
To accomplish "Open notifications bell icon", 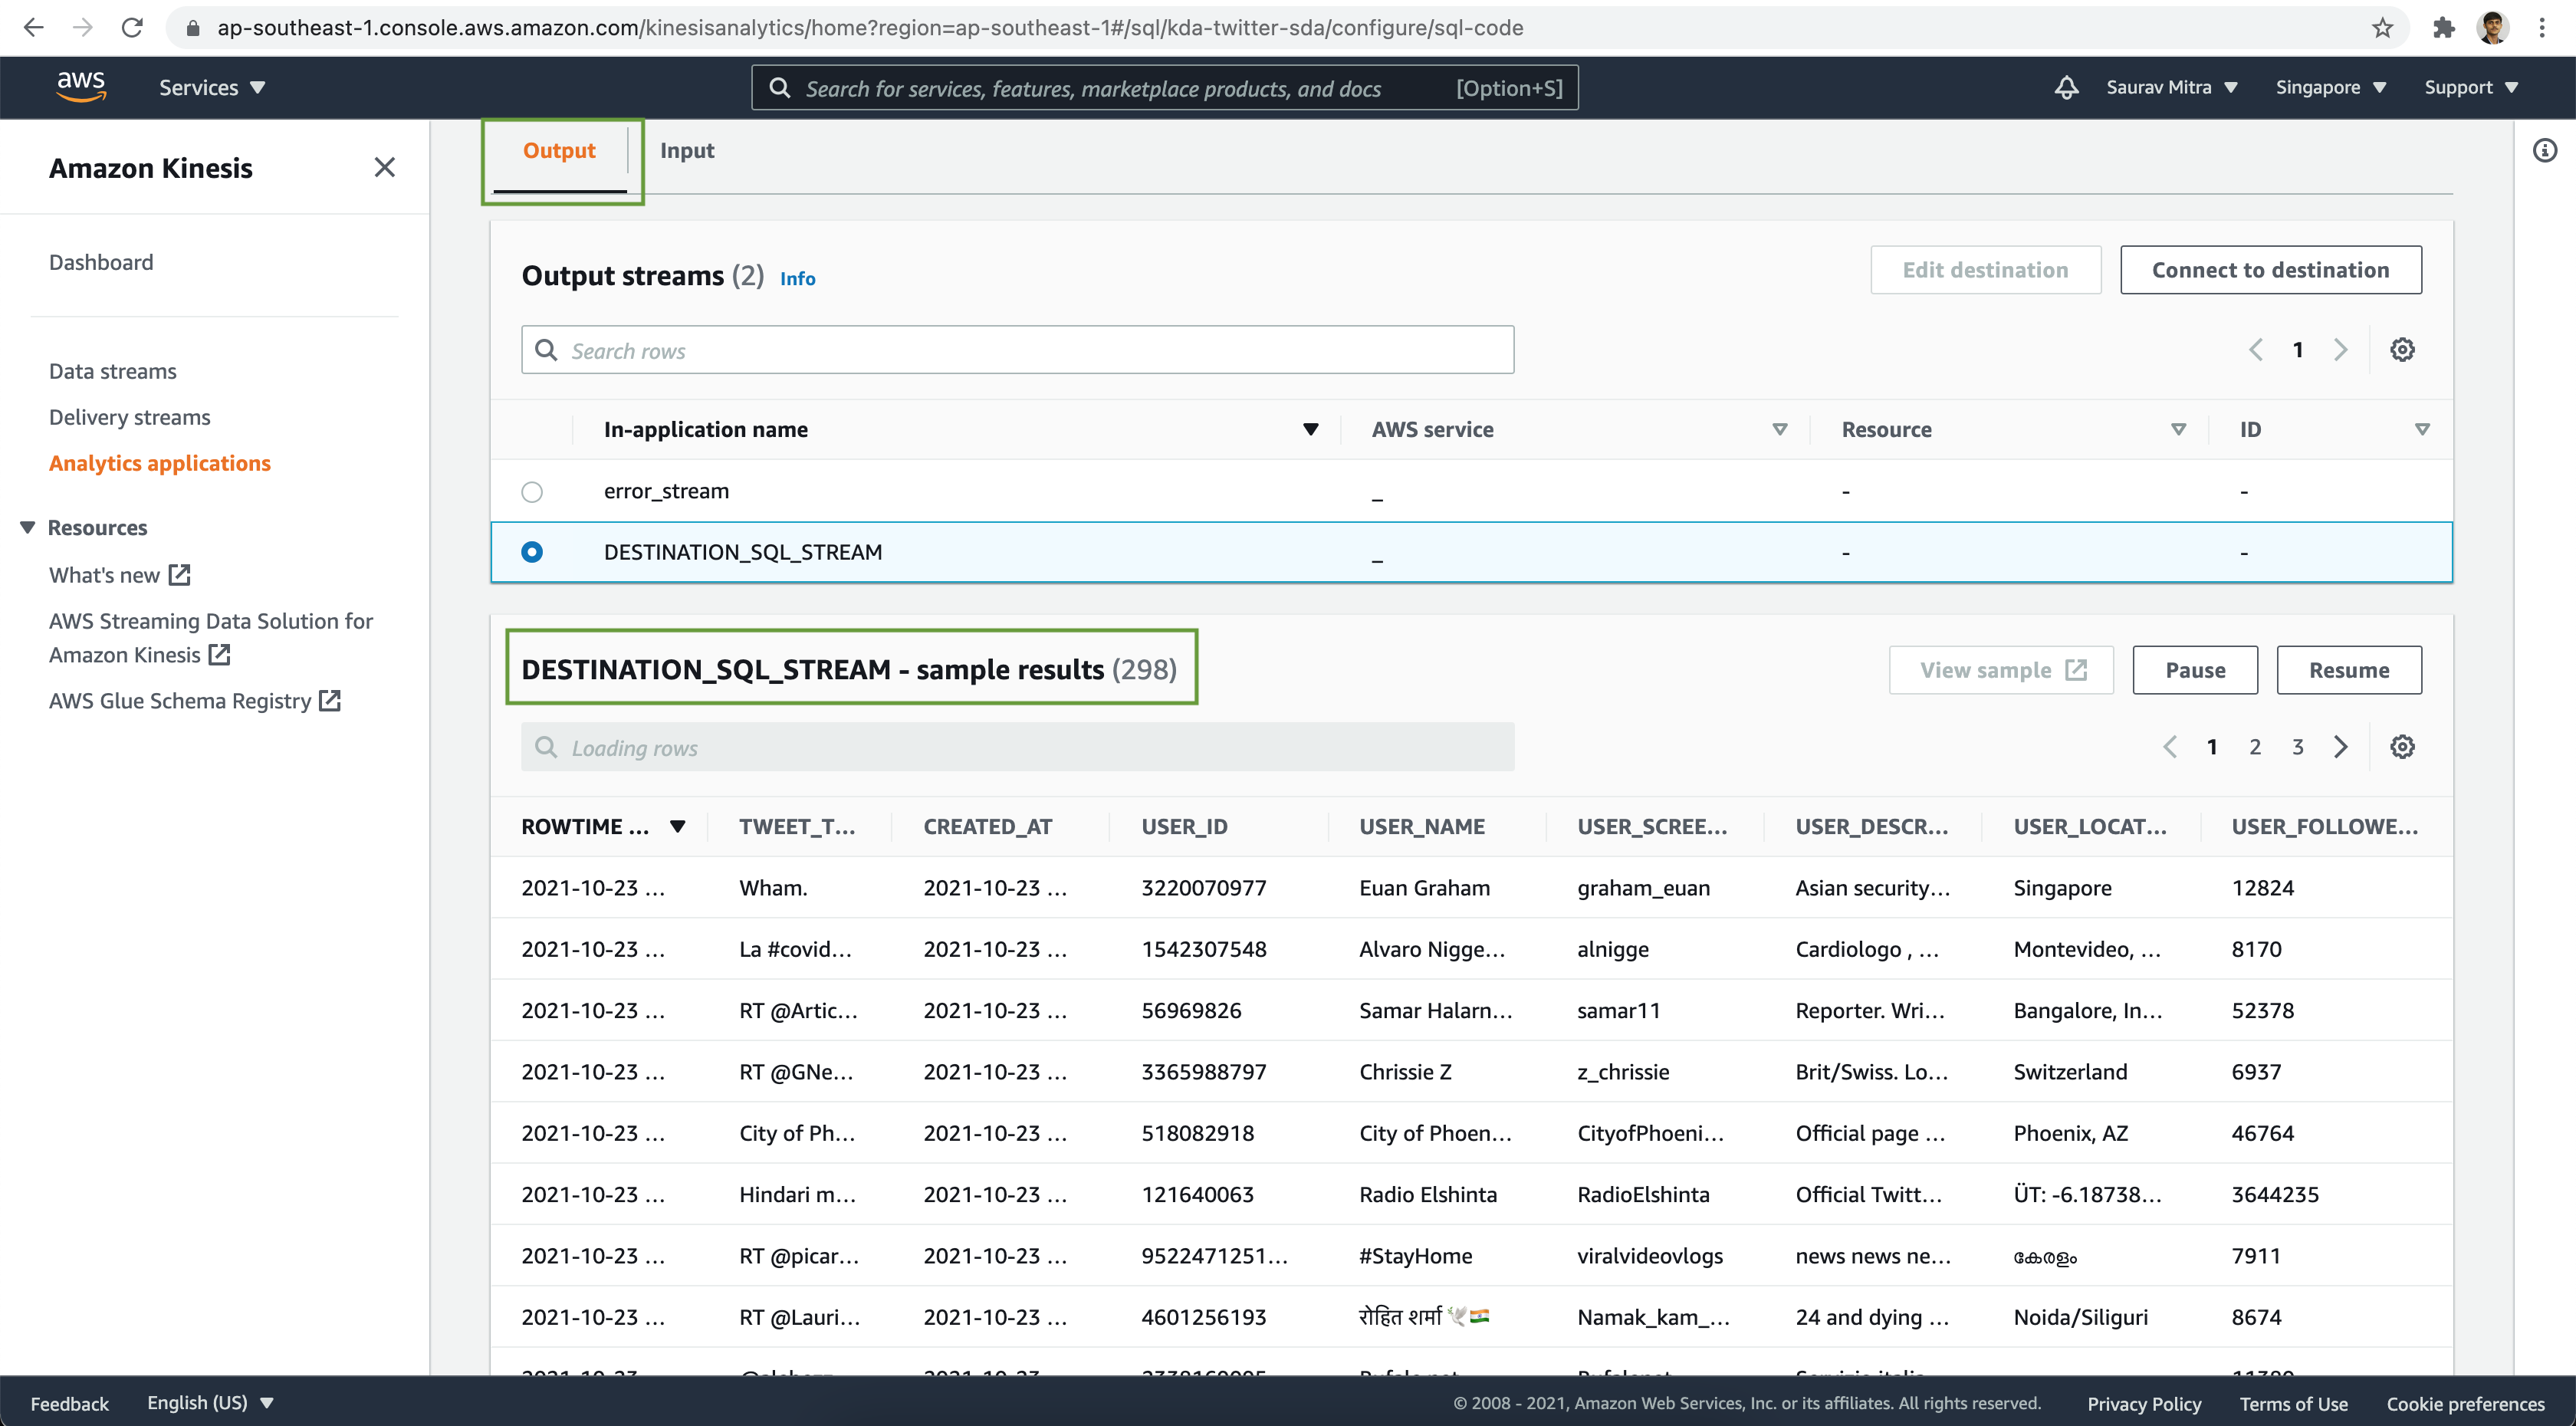I will 2066,87.
